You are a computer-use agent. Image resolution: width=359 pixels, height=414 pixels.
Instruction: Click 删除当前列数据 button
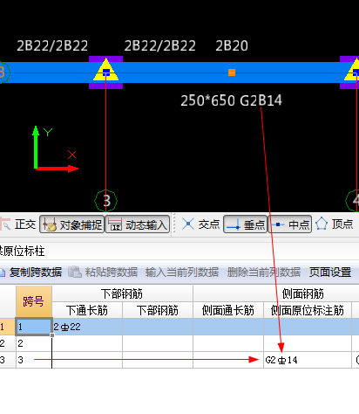pos(264,273)
